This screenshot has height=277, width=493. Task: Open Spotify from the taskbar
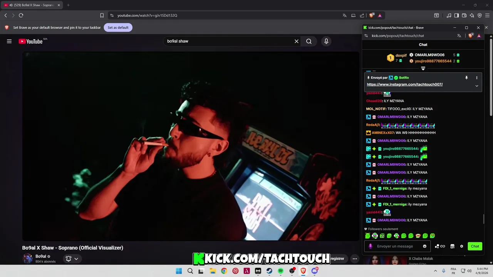click(280, 271)
